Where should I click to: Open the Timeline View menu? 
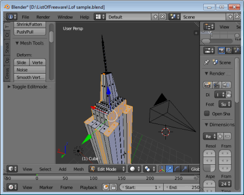pos(27,187)
